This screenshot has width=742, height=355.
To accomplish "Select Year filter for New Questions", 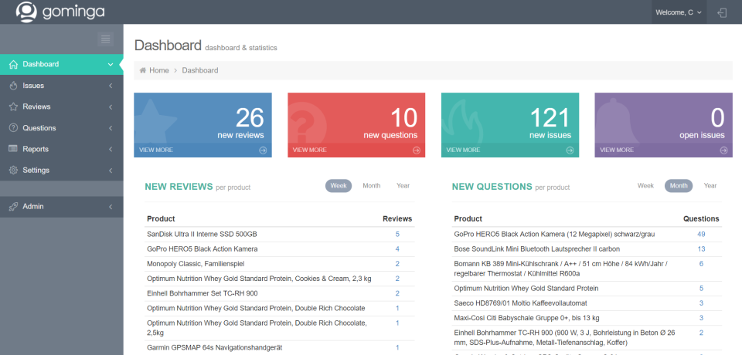I will 710,186.
